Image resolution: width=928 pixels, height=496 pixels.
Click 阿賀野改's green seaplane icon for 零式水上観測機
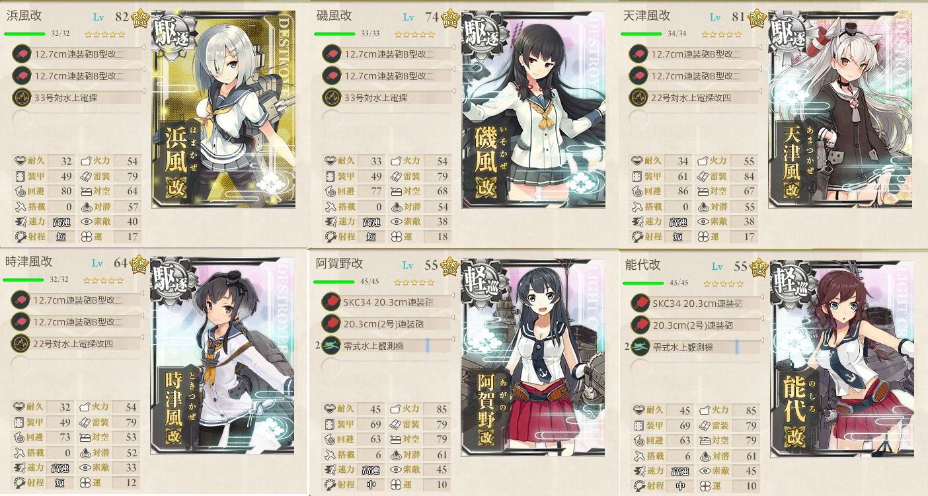click(330, 346)
